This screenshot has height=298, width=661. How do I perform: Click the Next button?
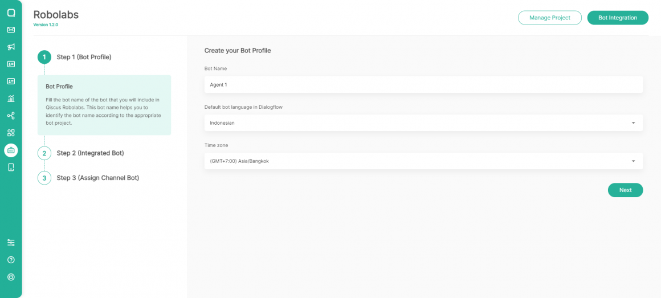pos(625,190)
